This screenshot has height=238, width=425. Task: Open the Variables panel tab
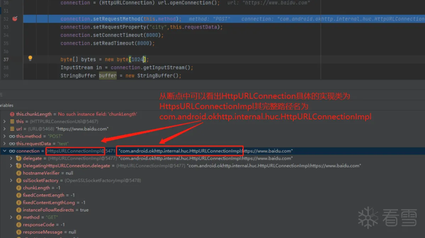point(6,105)
